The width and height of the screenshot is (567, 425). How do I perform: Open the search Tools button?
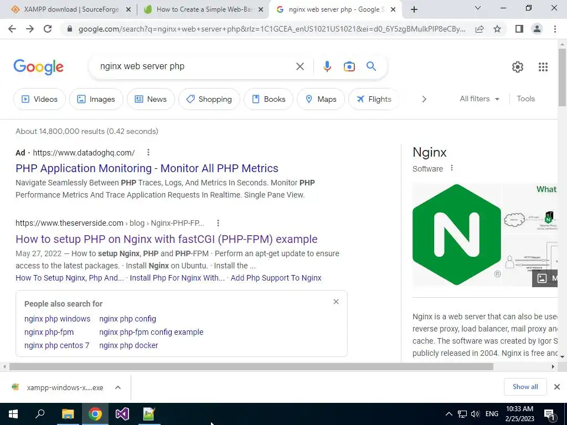[525, 99]
